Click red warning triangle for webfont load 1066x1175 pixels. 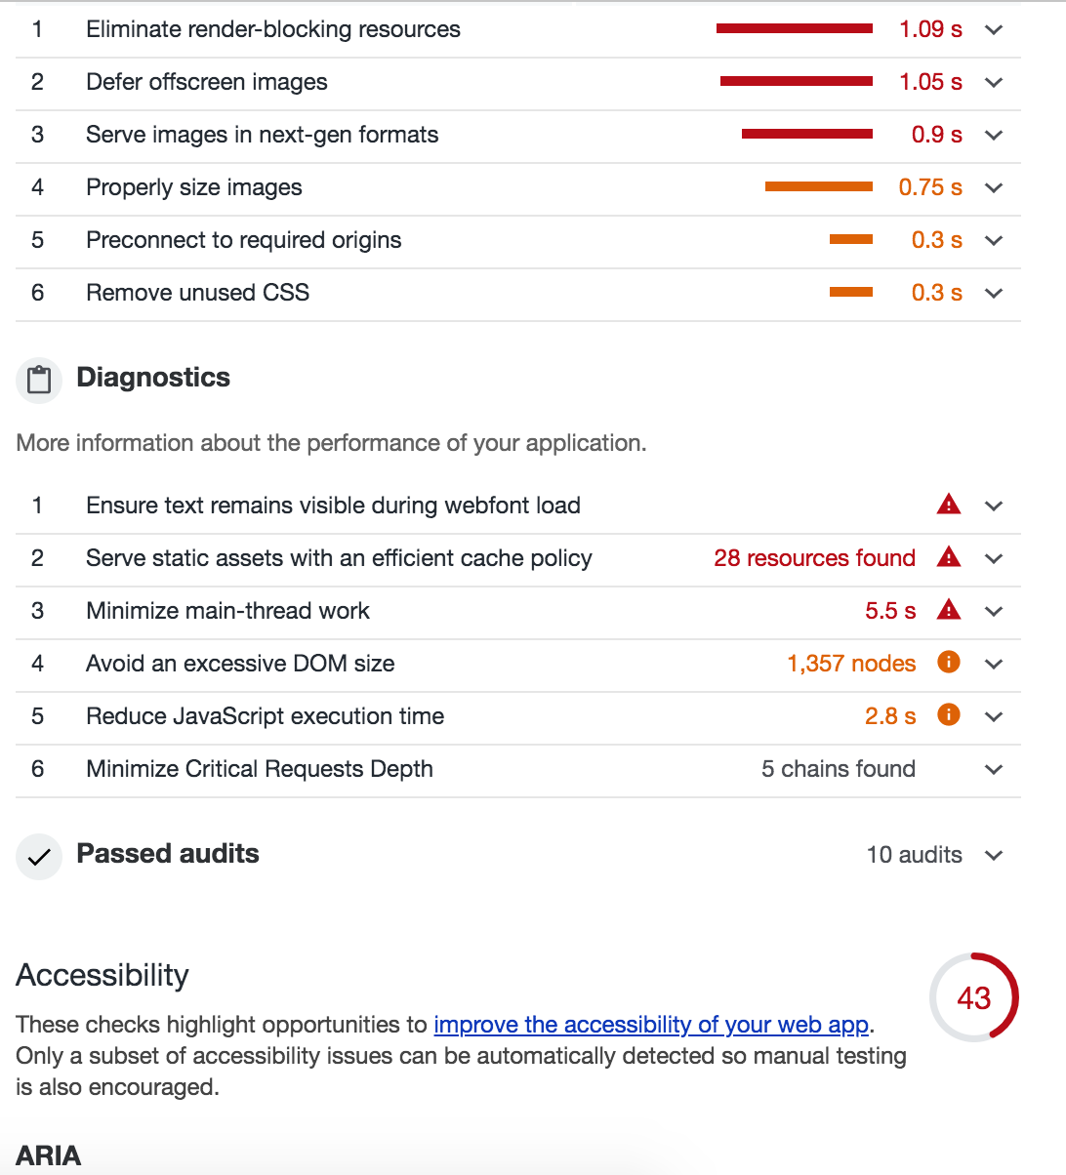click(x=948, y=505)
